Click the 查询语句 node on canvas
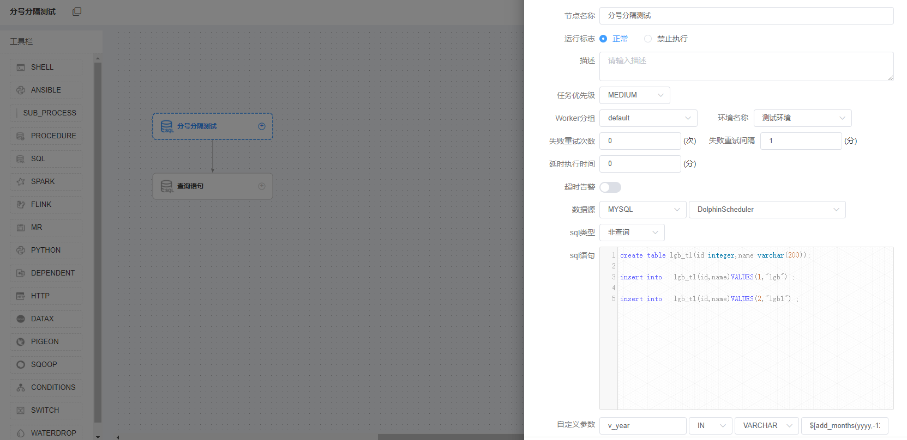907x440 pixels. tap(212, 186)
